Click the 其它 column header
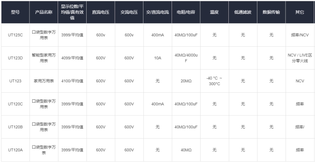The height and width of the screenshot is (163, 315). [x=300, y=12]
